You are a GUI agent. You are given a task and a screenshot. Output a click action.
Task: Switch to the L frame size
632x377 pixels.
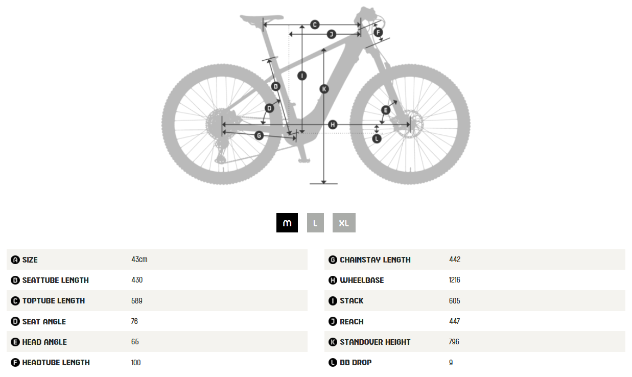tap(315, 223)
